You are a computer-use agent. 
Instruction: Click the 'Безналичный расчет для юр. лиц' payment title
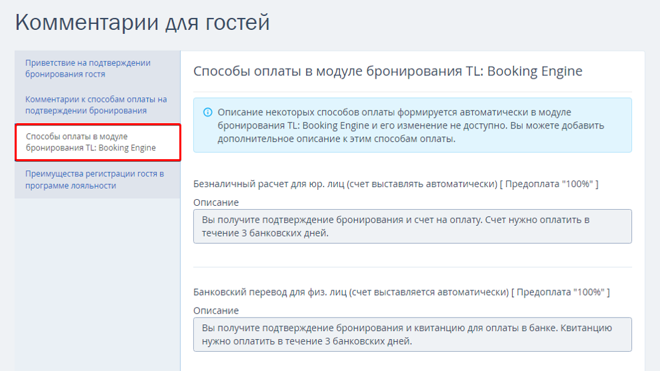[395, 185]
